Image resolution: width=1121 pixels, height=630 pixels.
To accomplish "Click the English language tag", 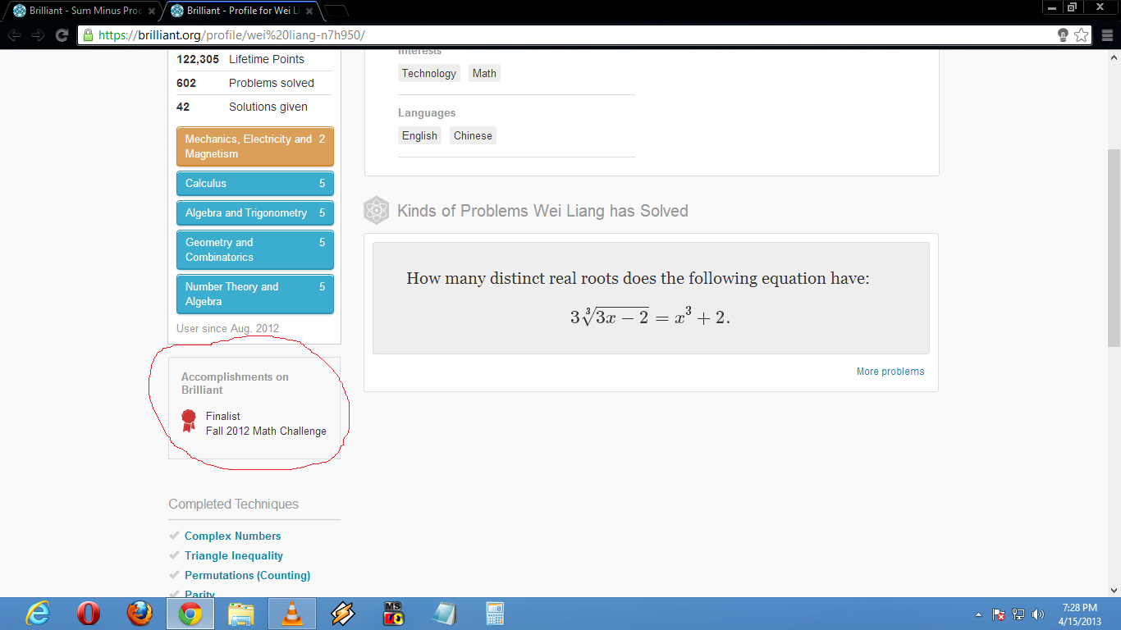I will 419,135.
